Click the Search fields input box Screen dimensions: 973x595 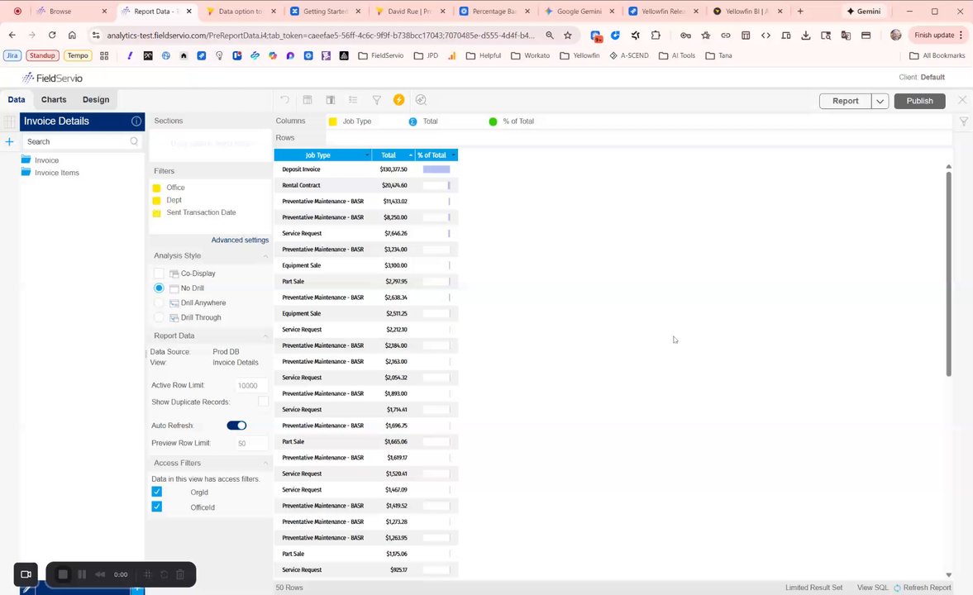point(81,141)
